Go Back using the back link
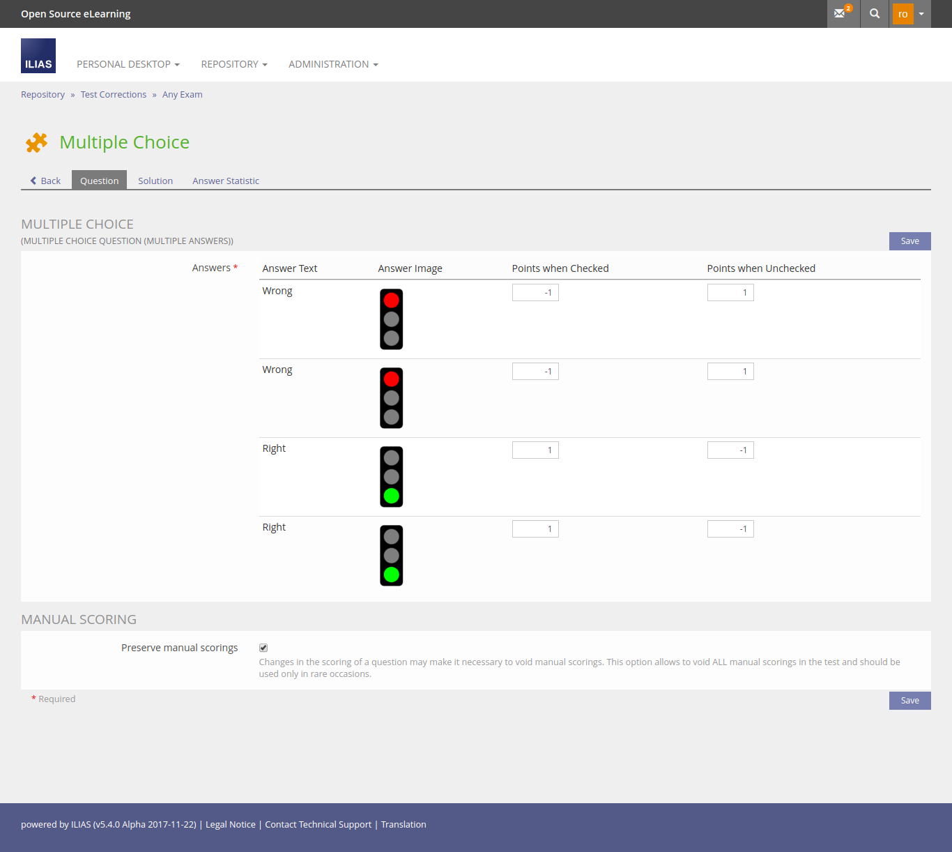The height and width of the screenshot is (852, 952). point(46,181)
